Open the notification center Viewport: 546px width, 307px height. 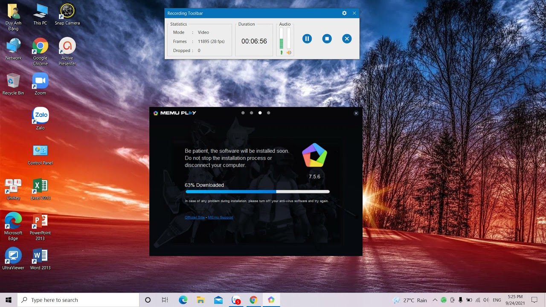click(534, 300)
